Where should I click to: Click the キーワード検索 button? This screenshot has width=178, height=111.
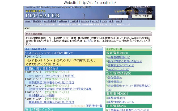coord(142,16)
